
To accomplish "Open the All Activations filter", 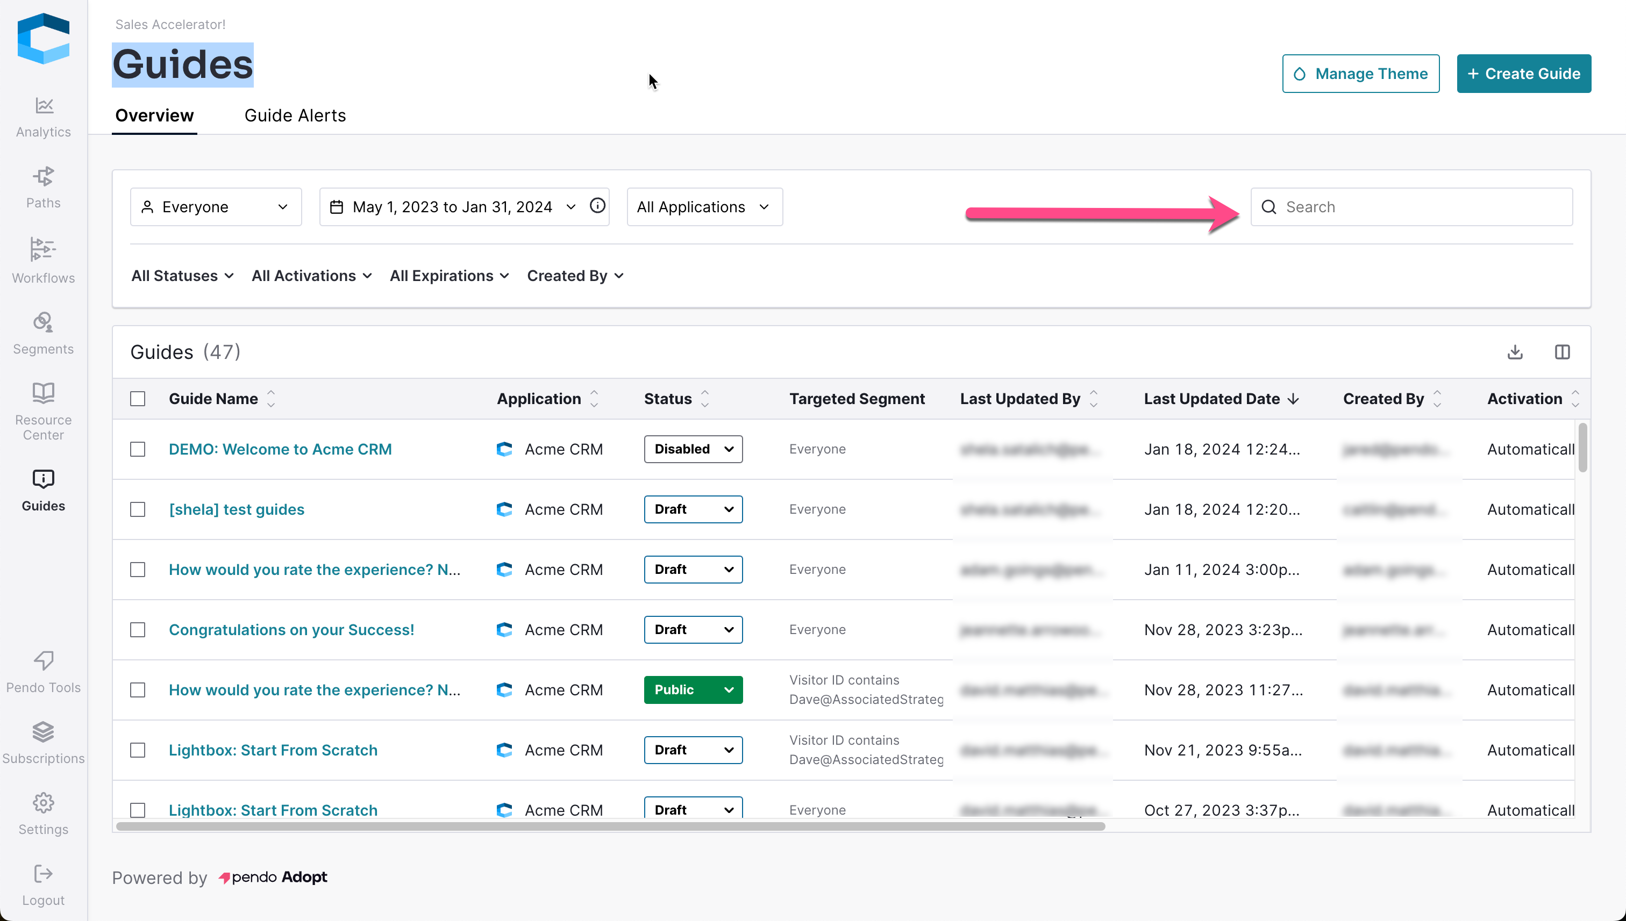I will (311, 276).
